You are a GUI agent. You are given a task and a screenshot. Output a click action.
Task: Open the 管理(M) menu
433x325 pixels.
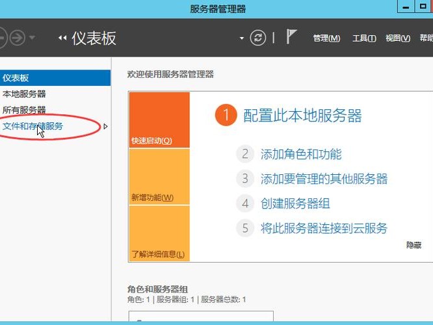click(326, 38)
